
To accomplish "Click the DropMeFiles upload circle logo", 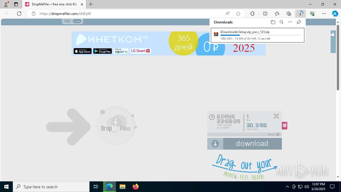I will click(116, 126).
